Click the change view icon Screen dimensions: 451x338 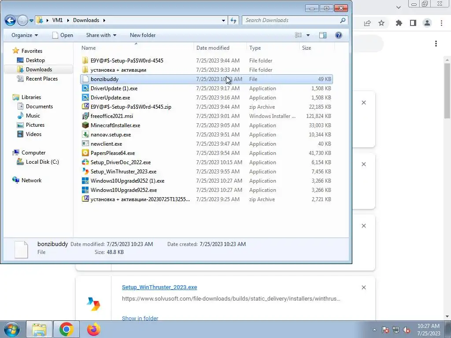click(298, 35)
